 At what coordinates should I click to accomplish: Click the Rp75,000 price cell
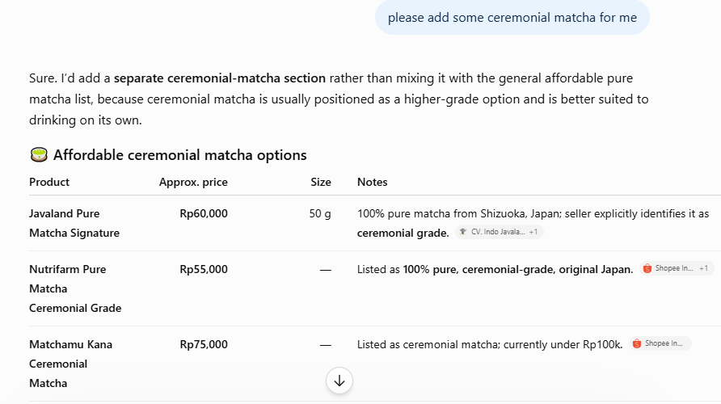[x=203, y=345]
